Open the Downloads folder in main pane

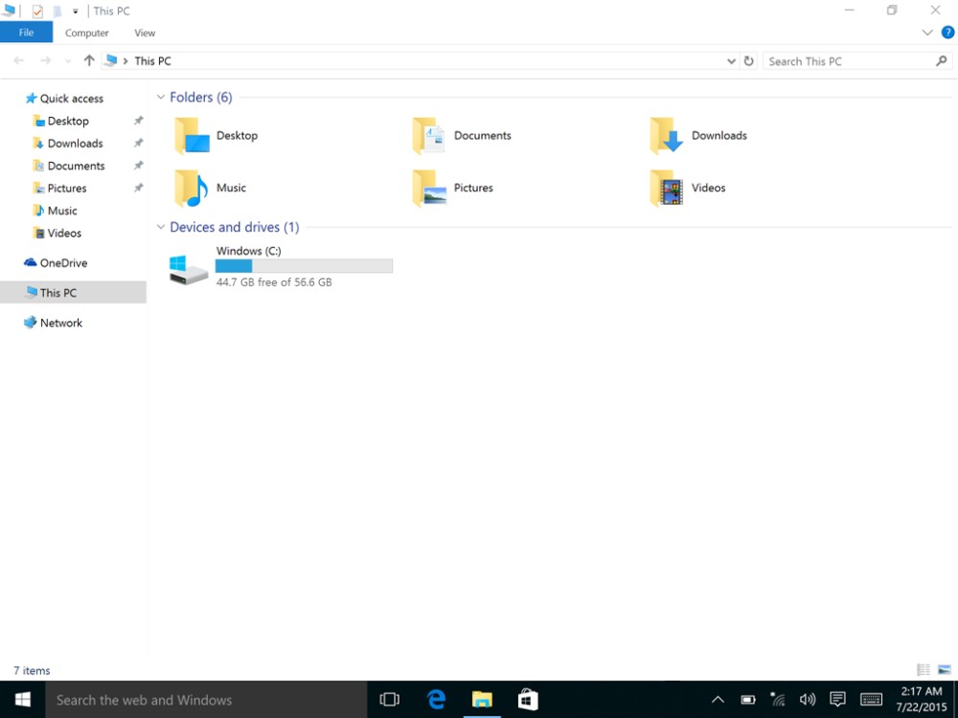[667, 136]
